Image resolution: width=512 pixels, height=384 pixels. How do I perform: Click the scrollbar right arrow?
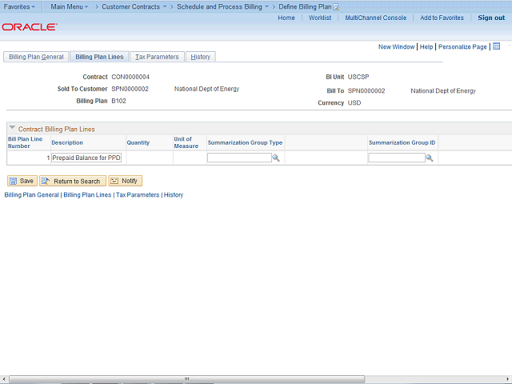point(508,379)
